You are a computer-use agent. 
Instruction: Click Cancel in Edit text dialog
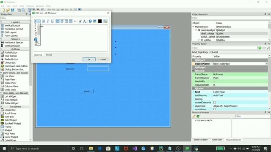103,59
